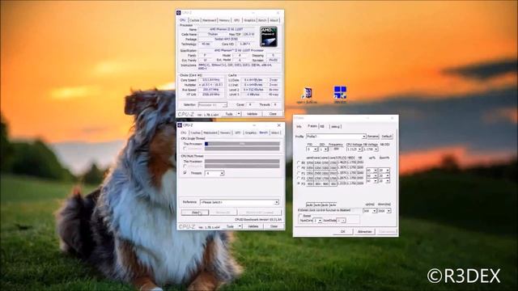
Task: Select the P2 state radio button
Action: click(299, 178)
